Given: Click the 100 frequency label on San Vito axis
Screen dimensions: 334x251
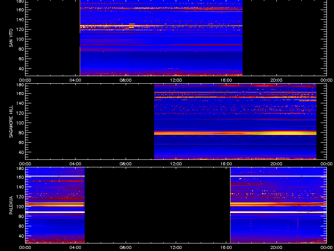Looking at the screenshot, I should (x=20, y=39).
